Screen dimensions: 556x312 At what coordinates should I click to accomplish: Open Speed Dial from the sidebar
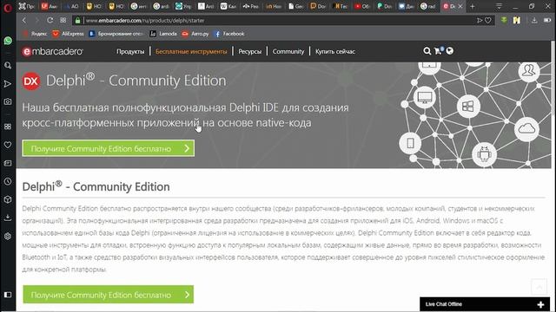tap(8, 127)
